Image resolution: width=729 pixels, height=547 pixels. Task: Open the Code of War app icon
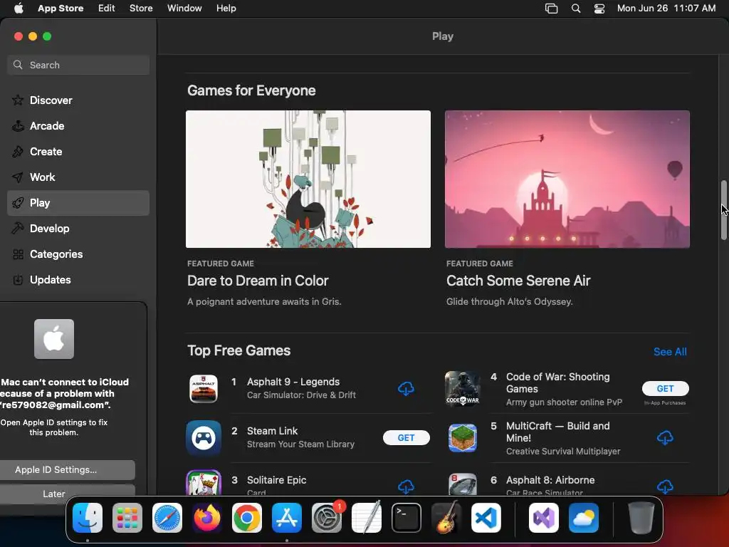[x=463, y=388]
